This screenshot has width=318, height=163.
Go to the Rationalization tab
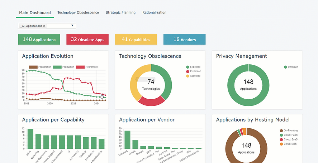click(154, 13)
